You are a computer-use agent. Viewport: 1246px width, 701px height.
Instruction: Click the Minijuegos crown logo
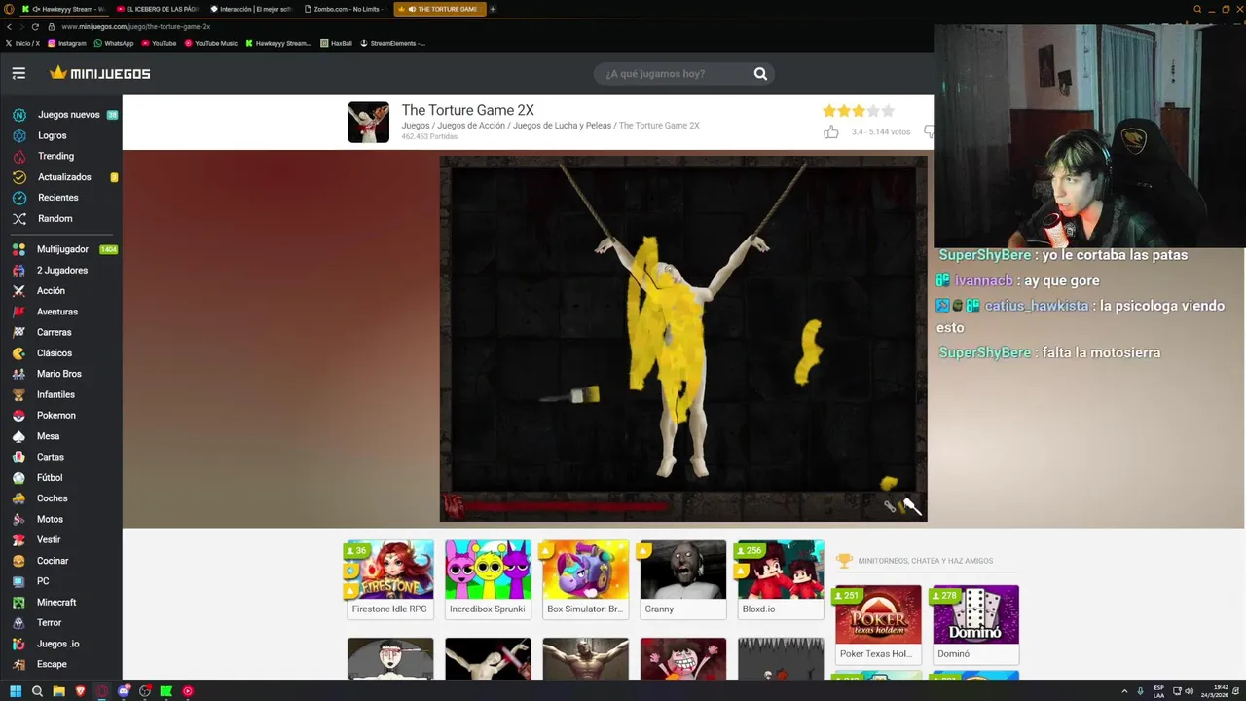[x=100, y=73]
